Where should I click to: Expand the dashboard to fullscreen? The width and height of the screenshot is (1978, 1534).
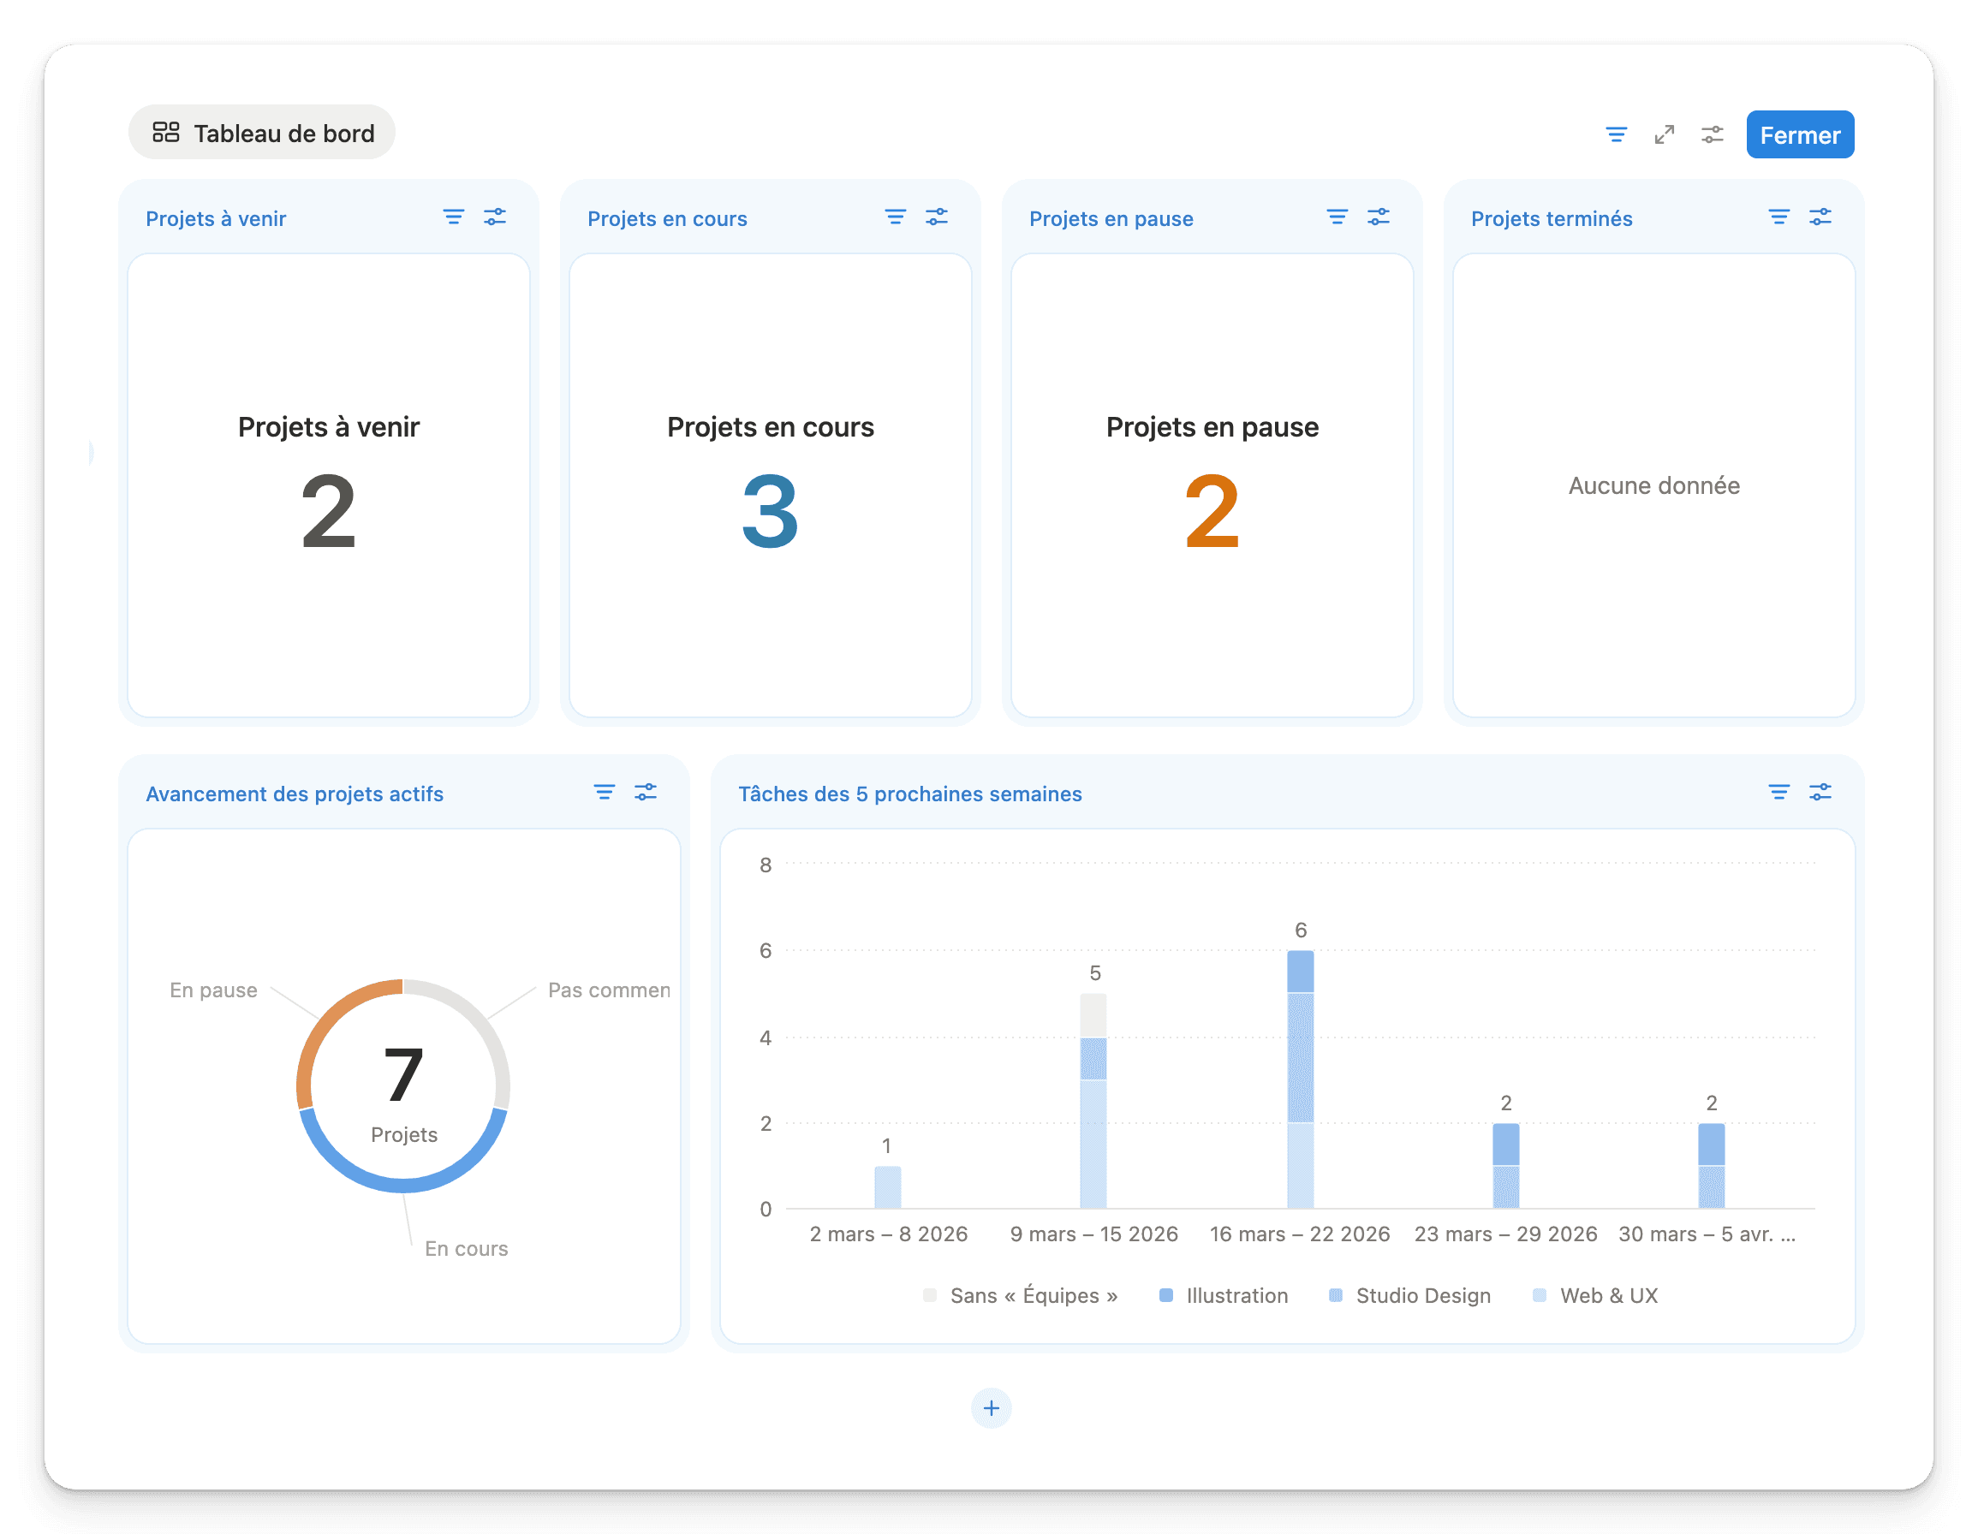[1664, 135]
